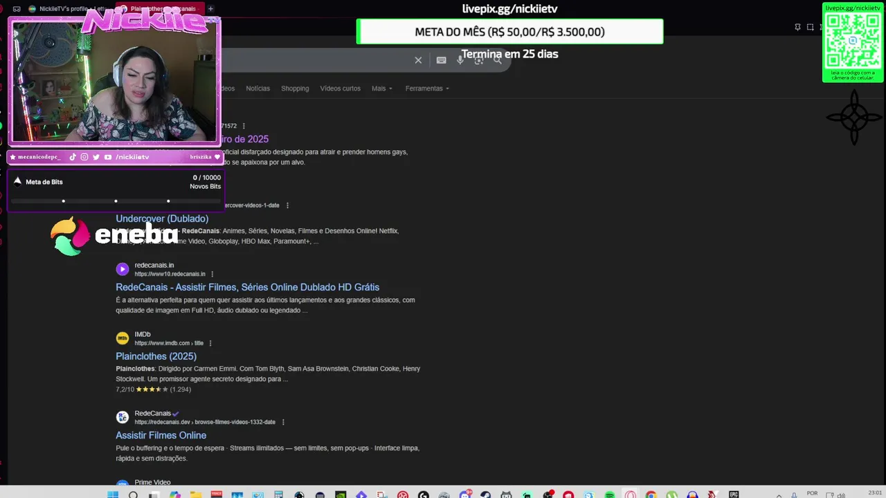The height and width of the screenshot is (498, 886).
Task: Open the Plainclothes (2025) IMDb result
Action: (x=156, y=356)
